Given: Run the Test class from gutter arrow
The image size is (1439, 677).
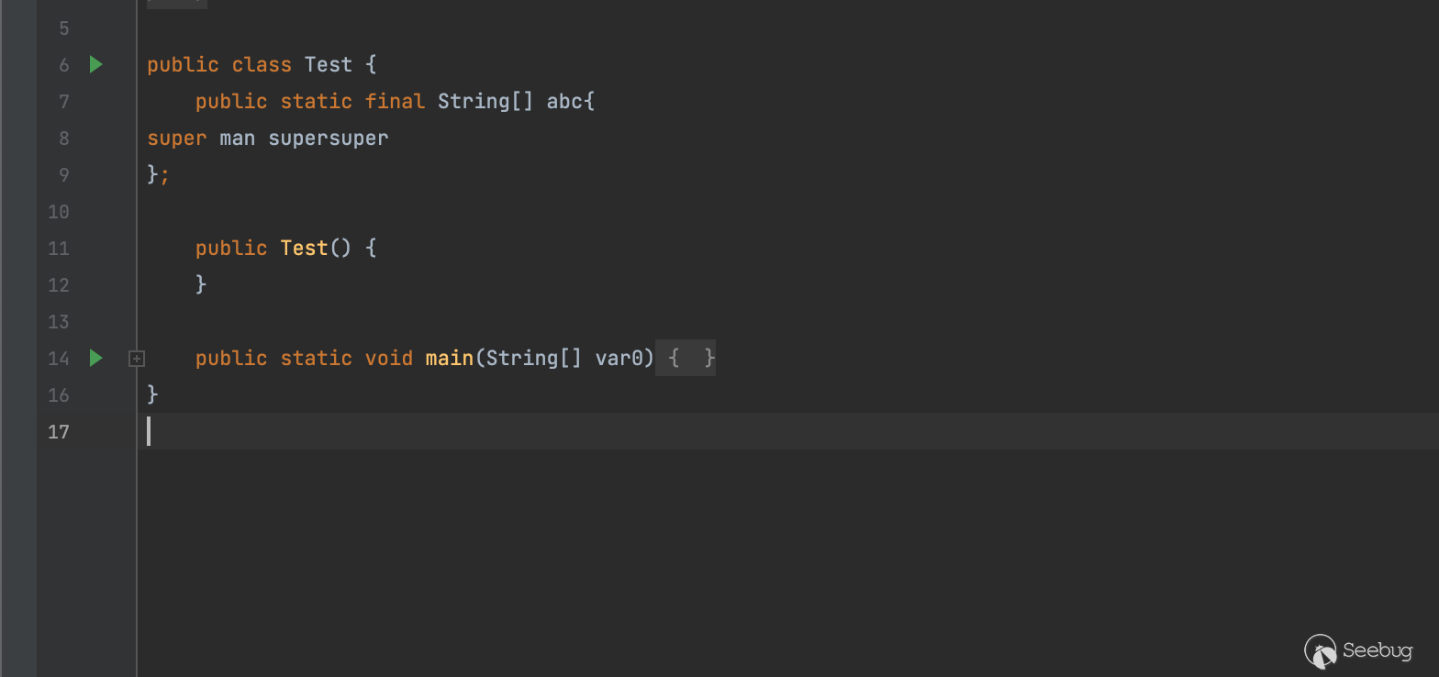Looking at the screenshot, I should [x=96, y=64].
